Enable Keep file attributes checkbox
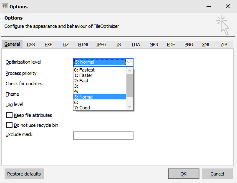237x183 pixels. (x=9, y=115)
